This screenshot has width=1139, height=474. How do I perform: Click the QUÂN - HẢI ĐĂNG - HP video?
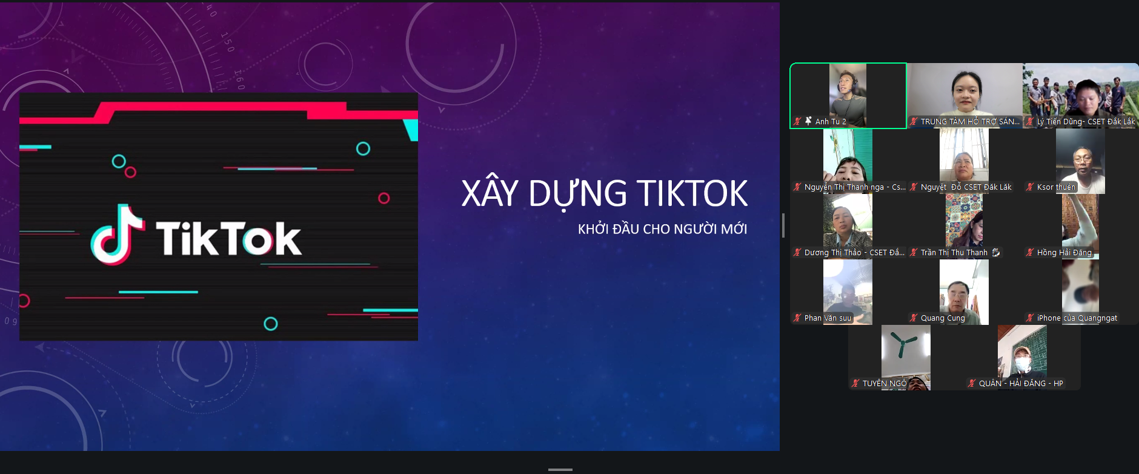click(x=1022, y=355)
